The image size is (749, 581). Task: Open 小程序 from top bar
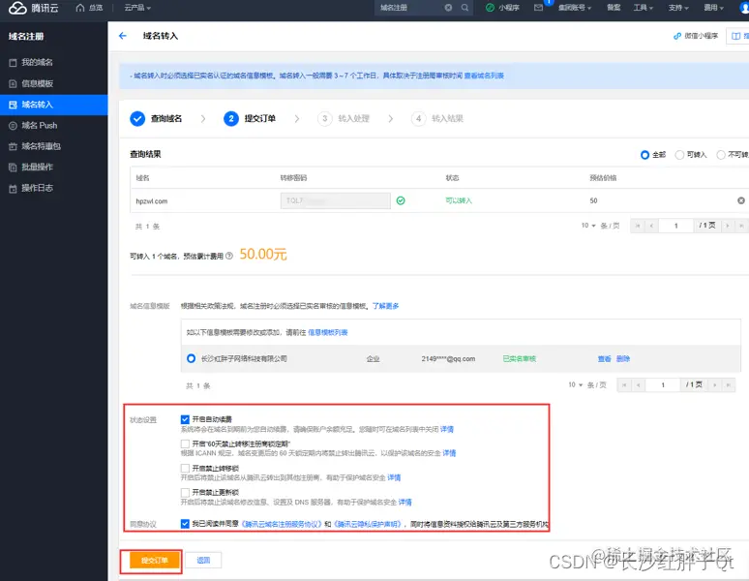502,8
